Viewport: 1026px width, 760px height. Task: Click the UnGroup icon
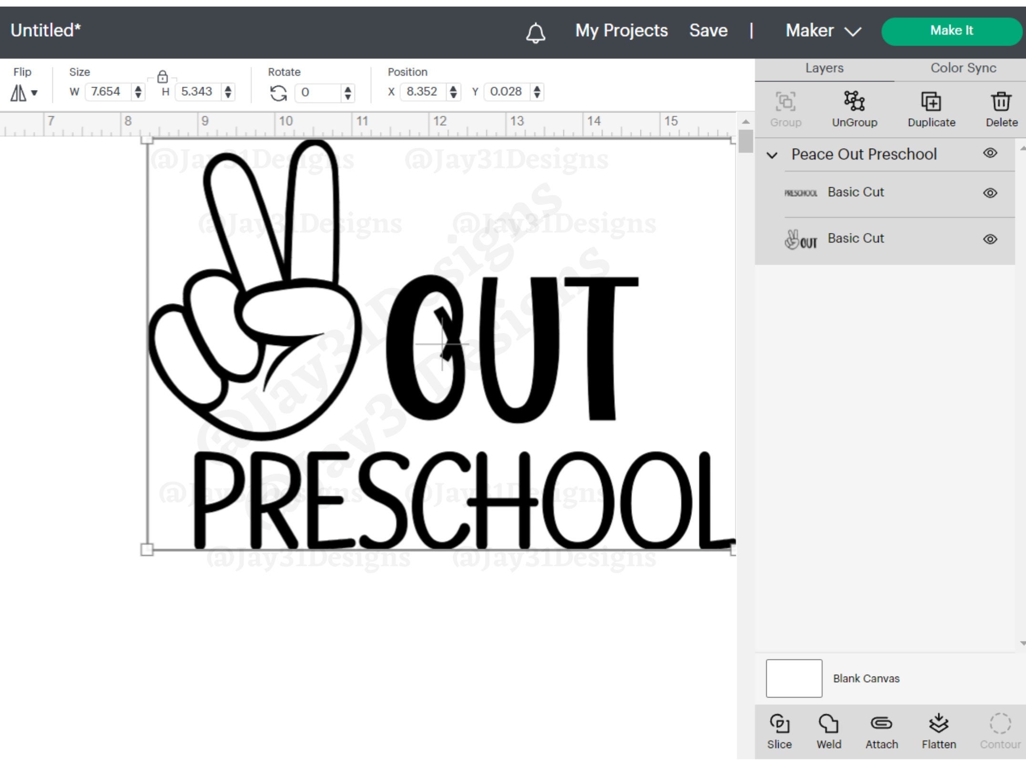coord(854,101)
